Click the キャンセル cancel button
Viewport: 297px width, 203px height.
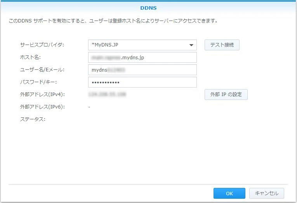tap(266, 193)
